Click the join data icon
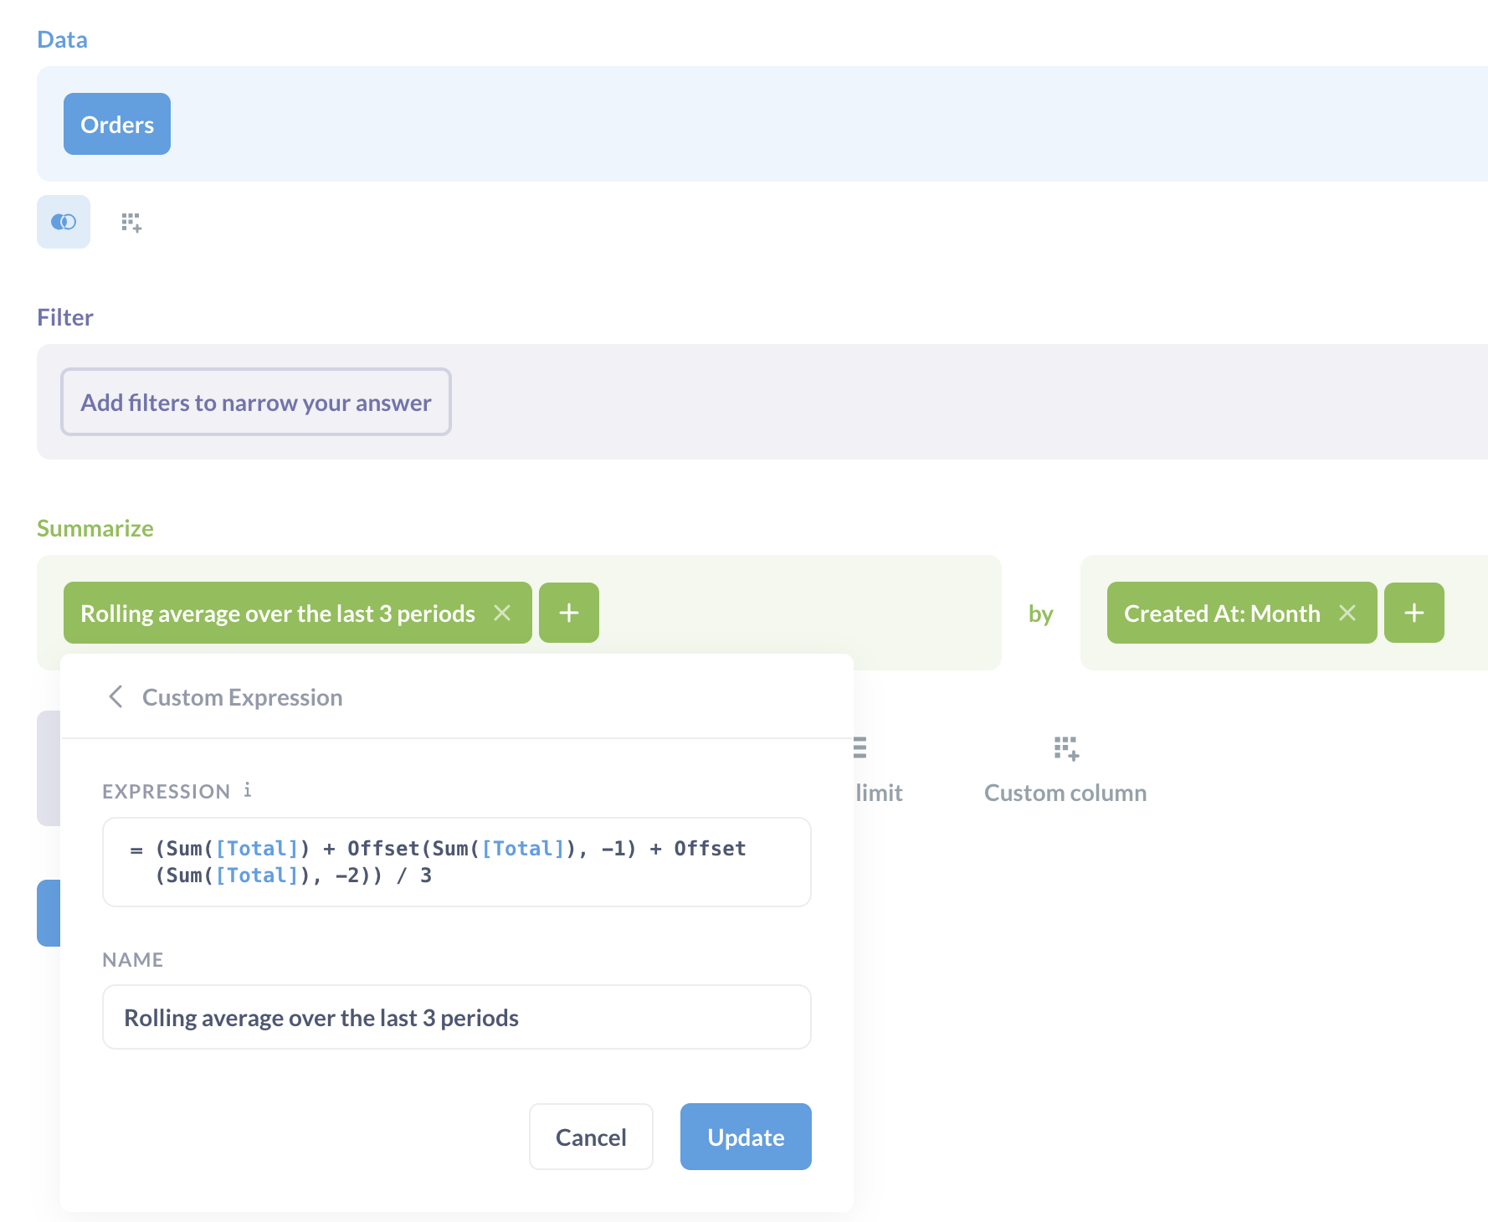Screen dimensions: 1488x1222 click(64, 222)
